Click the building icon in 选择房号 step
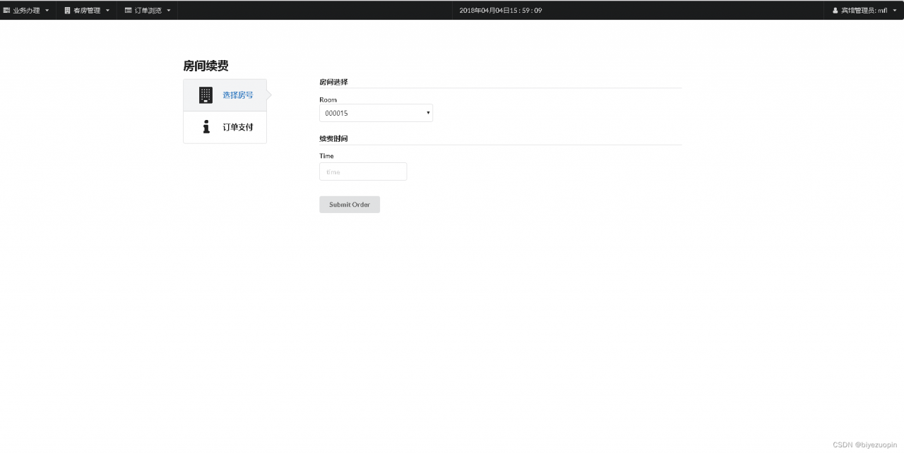904x453 pixels. [x=206, y=95]
